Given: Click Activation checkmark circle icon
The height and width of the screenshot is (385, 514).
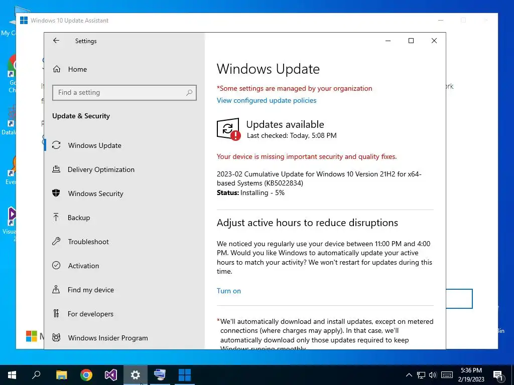Looking at the screenshot, I should [56, 265].
